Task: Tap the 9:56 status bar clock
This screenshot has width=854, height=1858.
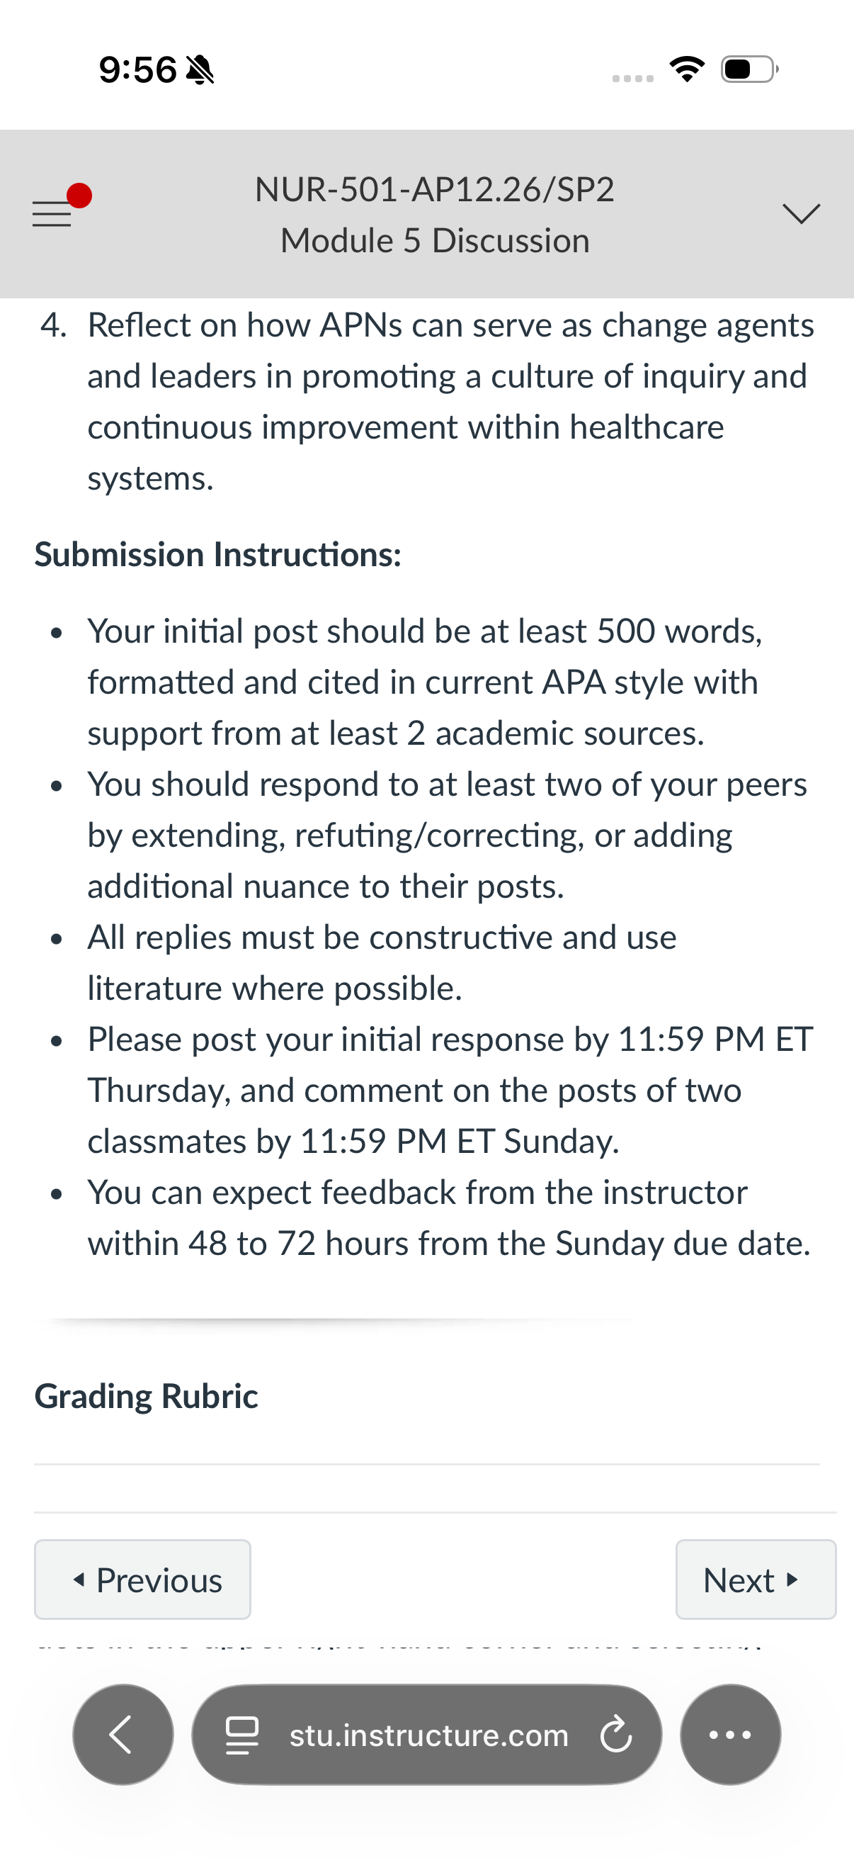Action: [137, 70]
